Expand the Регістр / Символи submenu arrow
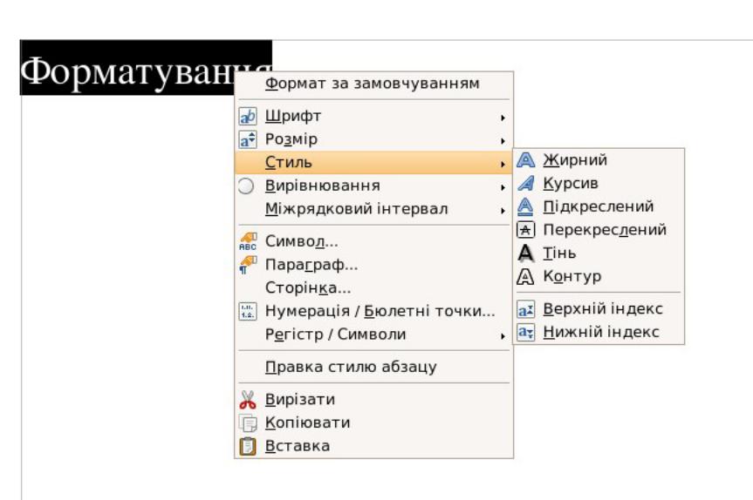Viewport: 753px width, 500px height. point(503,336)
